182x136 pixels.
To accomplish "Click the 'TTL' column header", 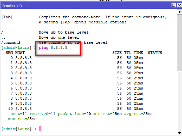I will (x=128, y=53).
